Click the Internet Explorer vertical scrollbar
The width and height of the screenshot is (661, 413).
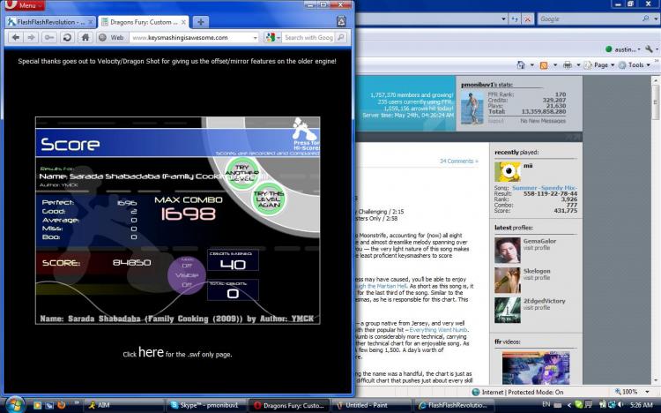click(x=656, y=230)
